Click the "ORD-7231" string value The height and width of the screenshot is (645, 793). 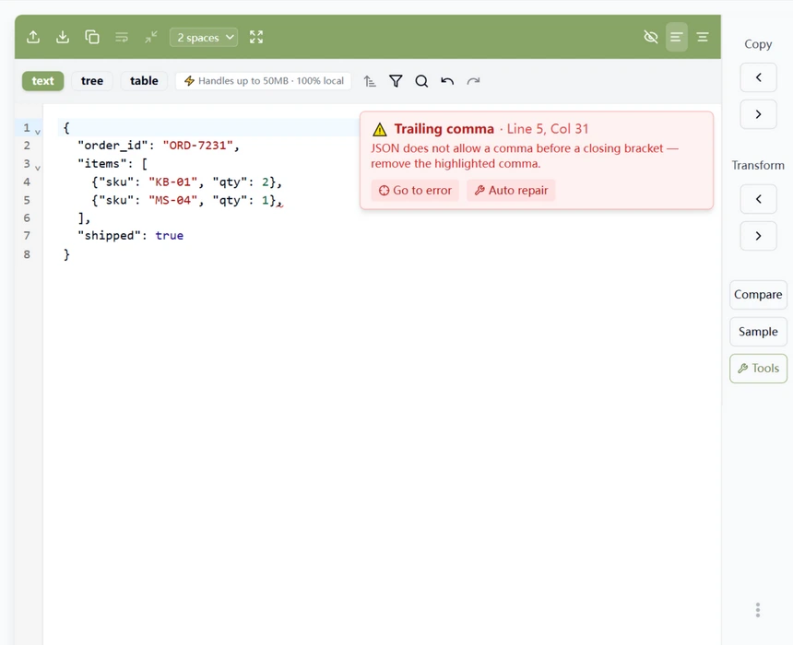[197, 146]
